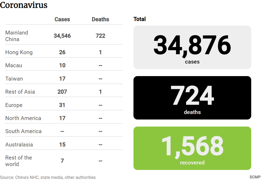Click Mainland China cases value 34,546
263x182 pixels.
[62, 36]
